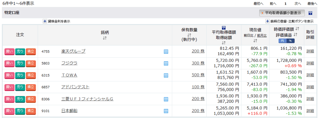This screenshot has height=118, width=320.
Task: Open calendar icon for フジクラ row
Action: (166, 64)
